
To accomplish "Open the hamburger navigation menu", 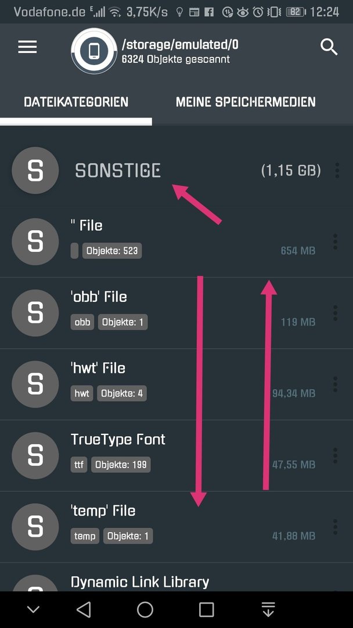I will coord(27,47).
